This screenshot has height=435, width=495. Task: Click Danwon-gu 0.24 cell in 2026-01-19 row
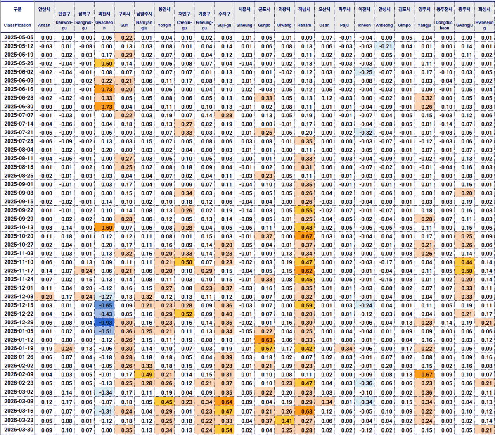(x=64, y=348)
